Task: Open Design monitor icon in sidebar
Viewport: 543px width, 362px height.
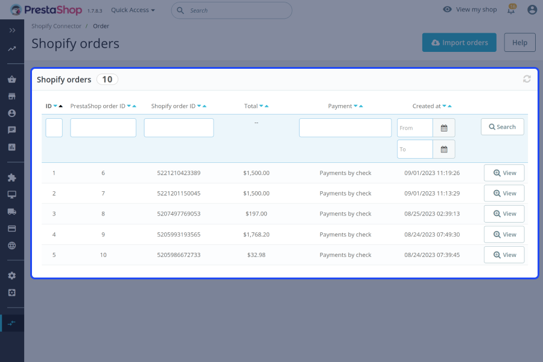Action: [12, 195]
